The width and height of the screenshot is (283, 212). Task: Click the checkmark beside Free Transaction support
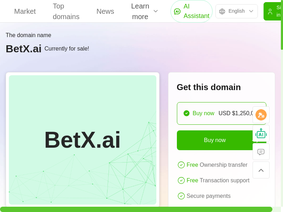[181, 181]
